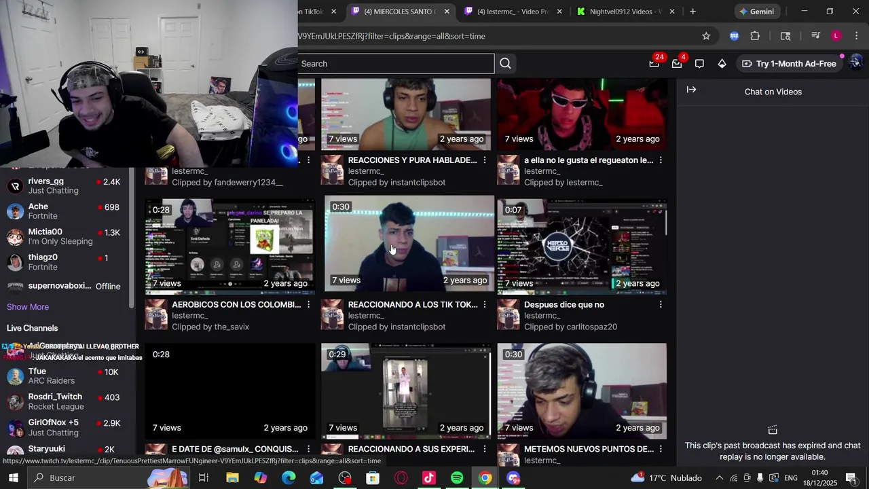Close the Nightvel0912 Videos tab

click(672, 12)
